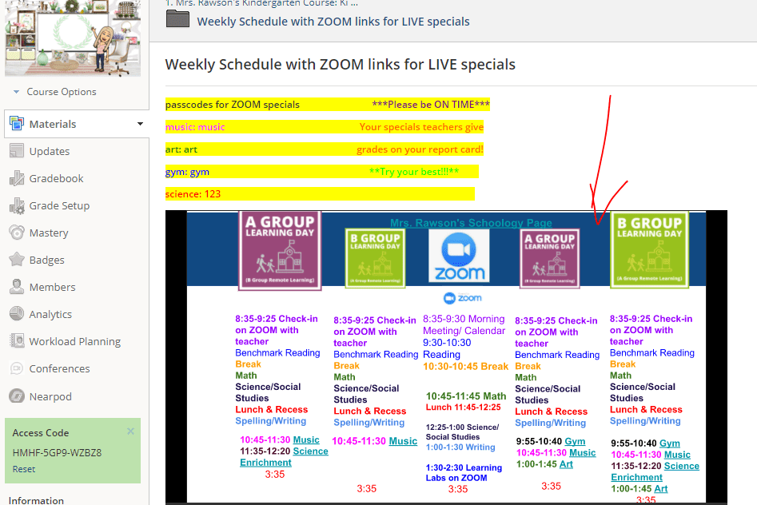
Task: Click the small Zoom logo under the banner
Action: pyautogui.click(x=463, y=298)
